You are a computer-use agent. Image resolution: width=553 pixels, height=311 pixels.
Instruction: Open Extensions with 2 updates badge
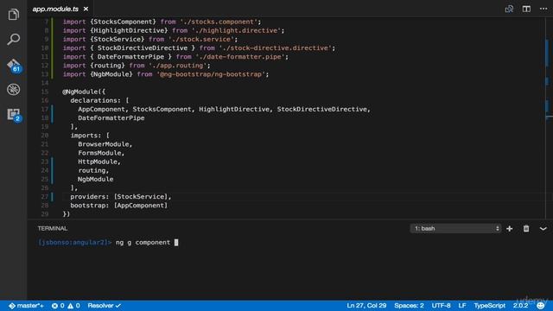[x=14, y=115]
